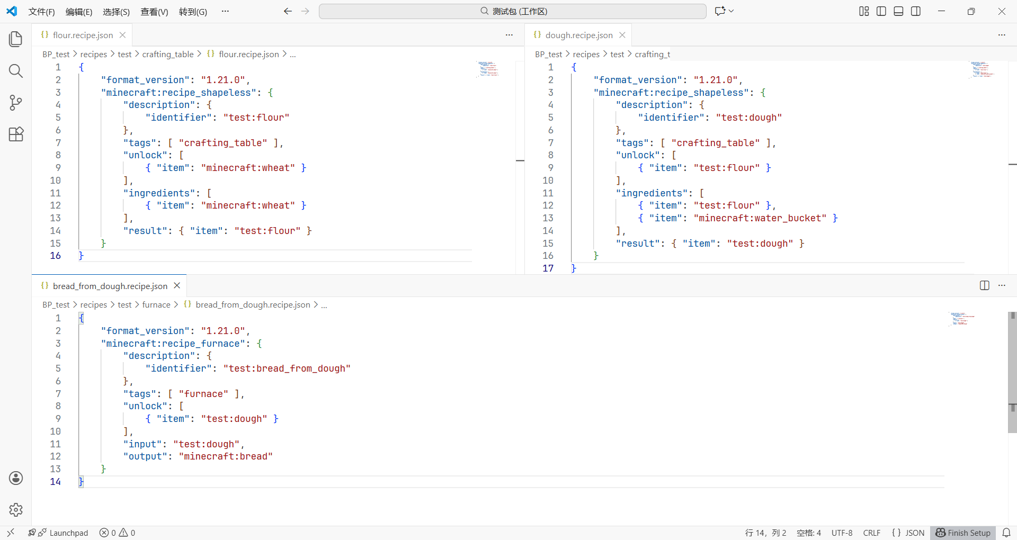Screen dimensions: 1017x540
Task: Click the notifications bell in status bar
Action: (x=1006, y=533)
